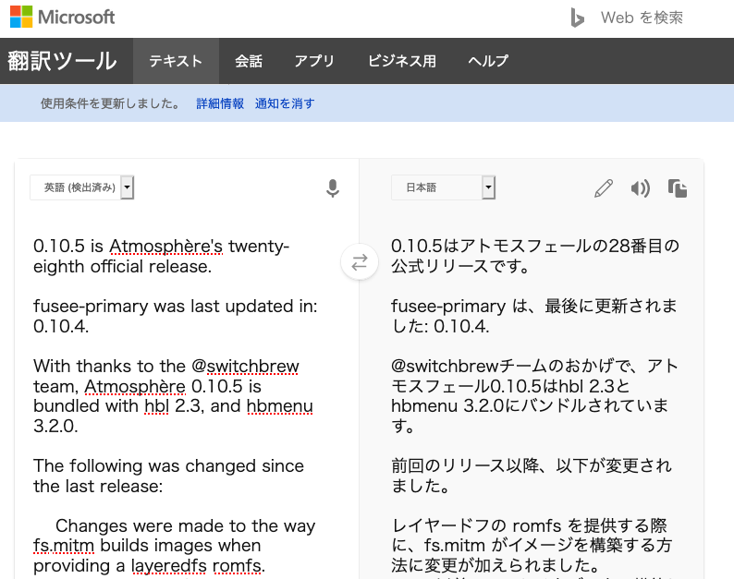Click pencil icon to suggest an edit
This screenshot has width=734, height=579.
click(x=604, y=188)
